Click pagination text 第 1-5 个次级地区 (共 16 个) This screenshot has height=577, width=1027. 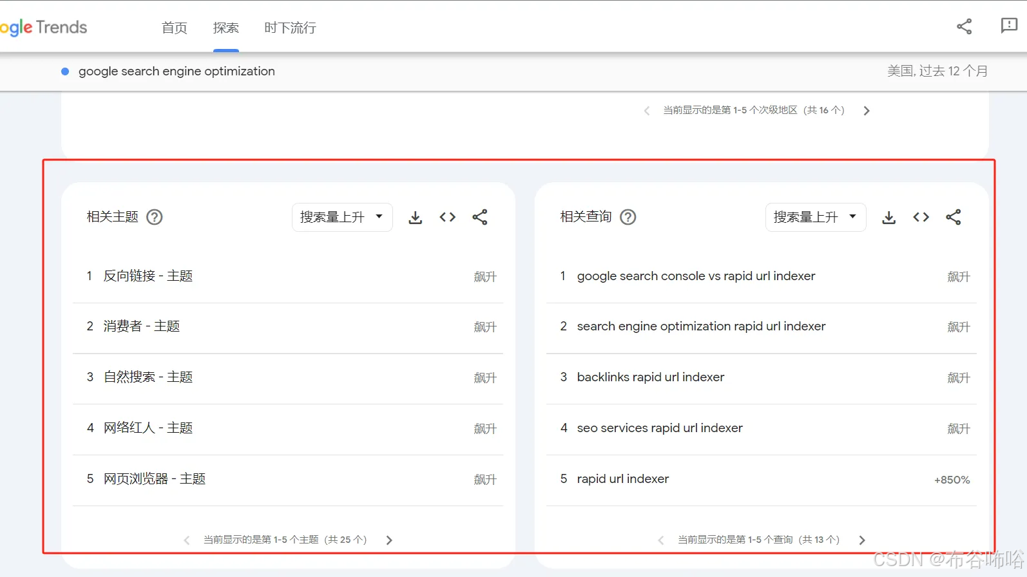pyautogui.click(x=754, y=110)
